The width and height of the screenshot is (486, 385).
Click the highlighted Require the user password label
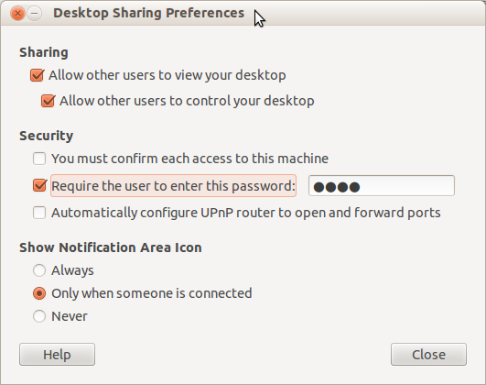coord(173,186)
